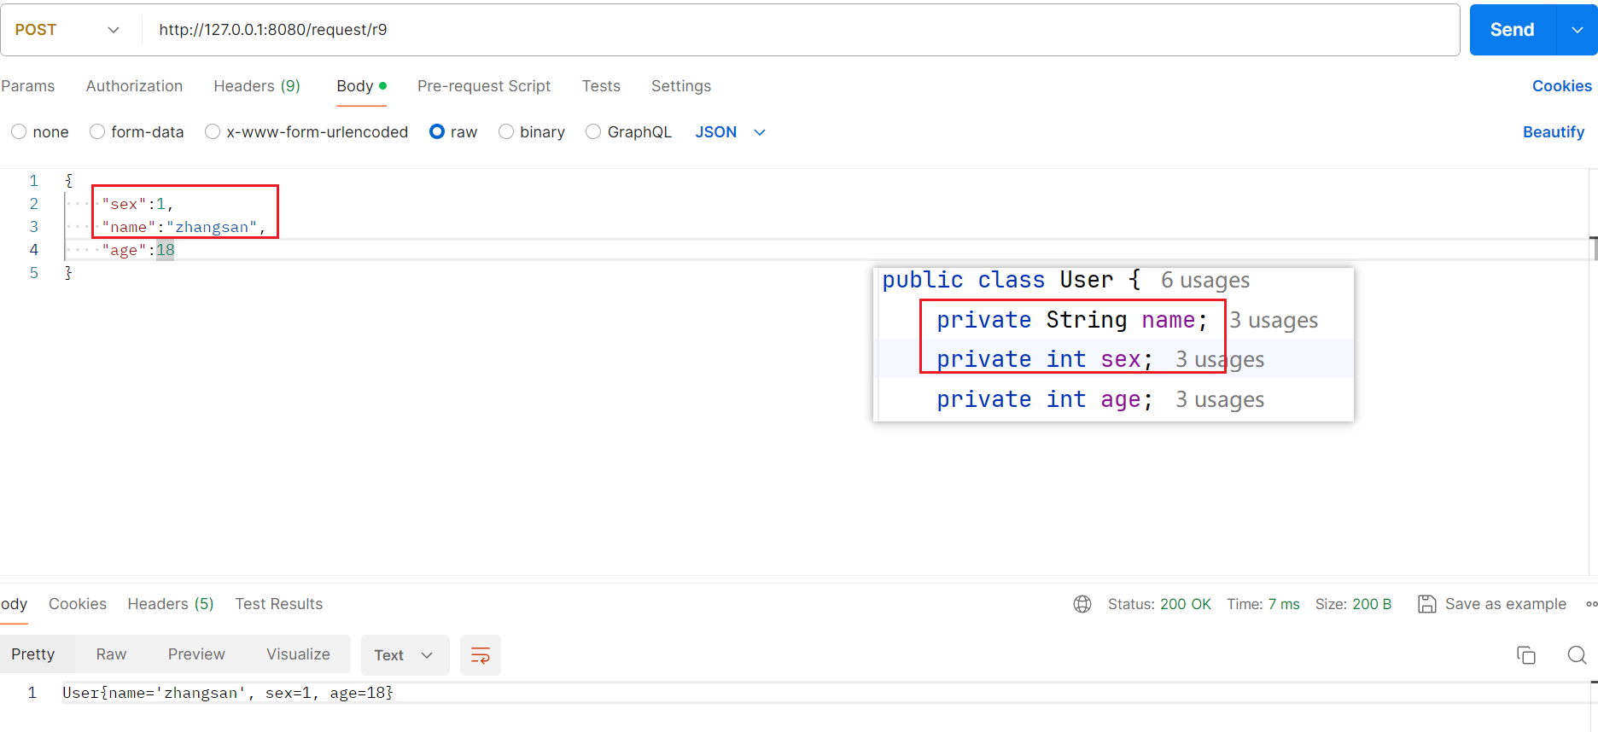The image size is (1598, 732).
Task: Open the Test Results tab
Action: click(x=279, y=604)
